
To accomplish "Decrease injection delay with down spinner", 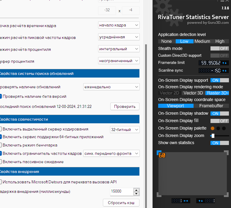I will point(136,194).
